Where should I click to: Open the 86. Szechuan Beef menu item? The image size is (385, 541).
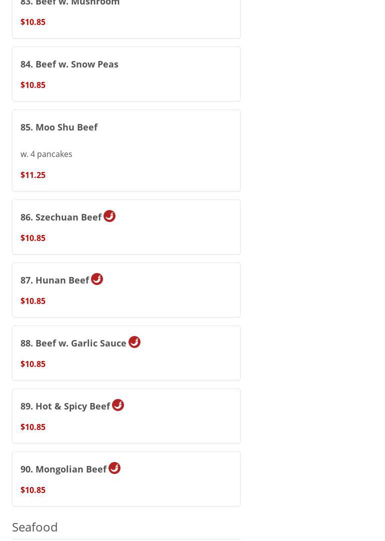click(x=61, y=217)
